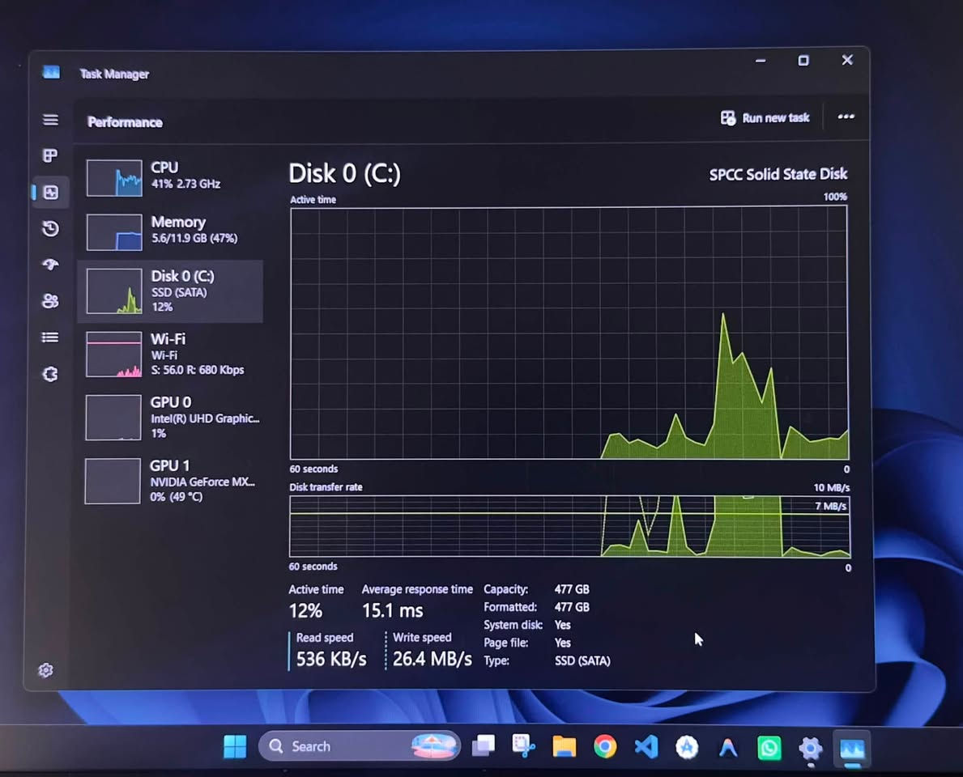Open Google Chrome from the taskbar
963x777 pixels.
click(605, 747)
